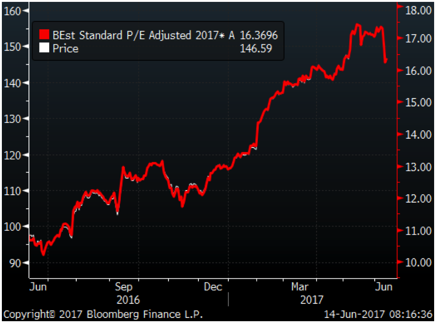Image resolution: width=436 pixels, height=324 pixels.
Task: Click the 2017 year label
Action: tap(311, 300)
